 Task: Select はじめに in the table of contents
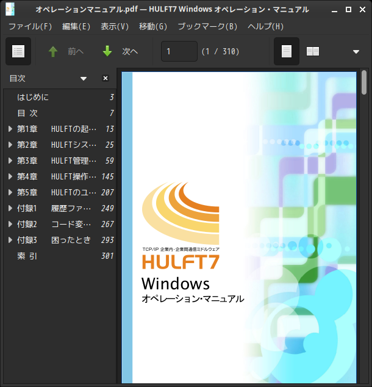[60, 97]
